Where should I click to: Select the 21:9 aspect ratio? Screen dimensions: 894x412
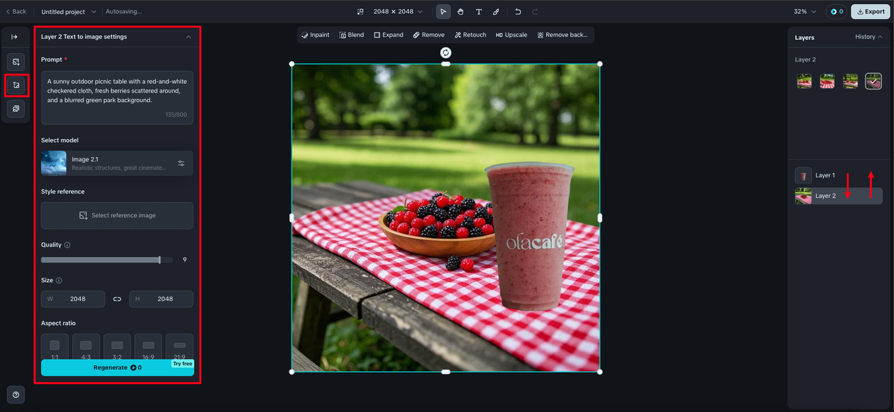coord(179,348)
